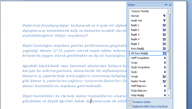Click 'porfiromonas' in the second paragraph
192x109 pixels.
coord(97,46)
